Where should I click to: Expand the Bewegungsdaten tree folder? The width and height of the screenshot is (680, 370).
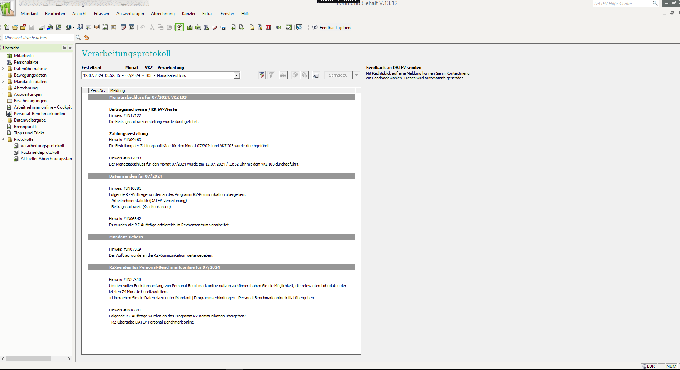point(3,75)
